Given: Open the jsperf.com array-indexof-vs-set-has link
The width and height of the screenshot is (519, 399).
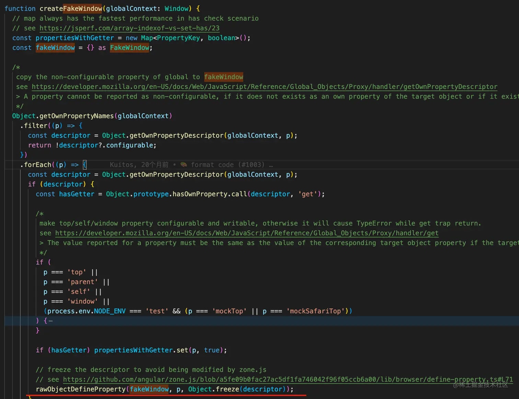Looking at the screenshot, I should pos(129,28).
